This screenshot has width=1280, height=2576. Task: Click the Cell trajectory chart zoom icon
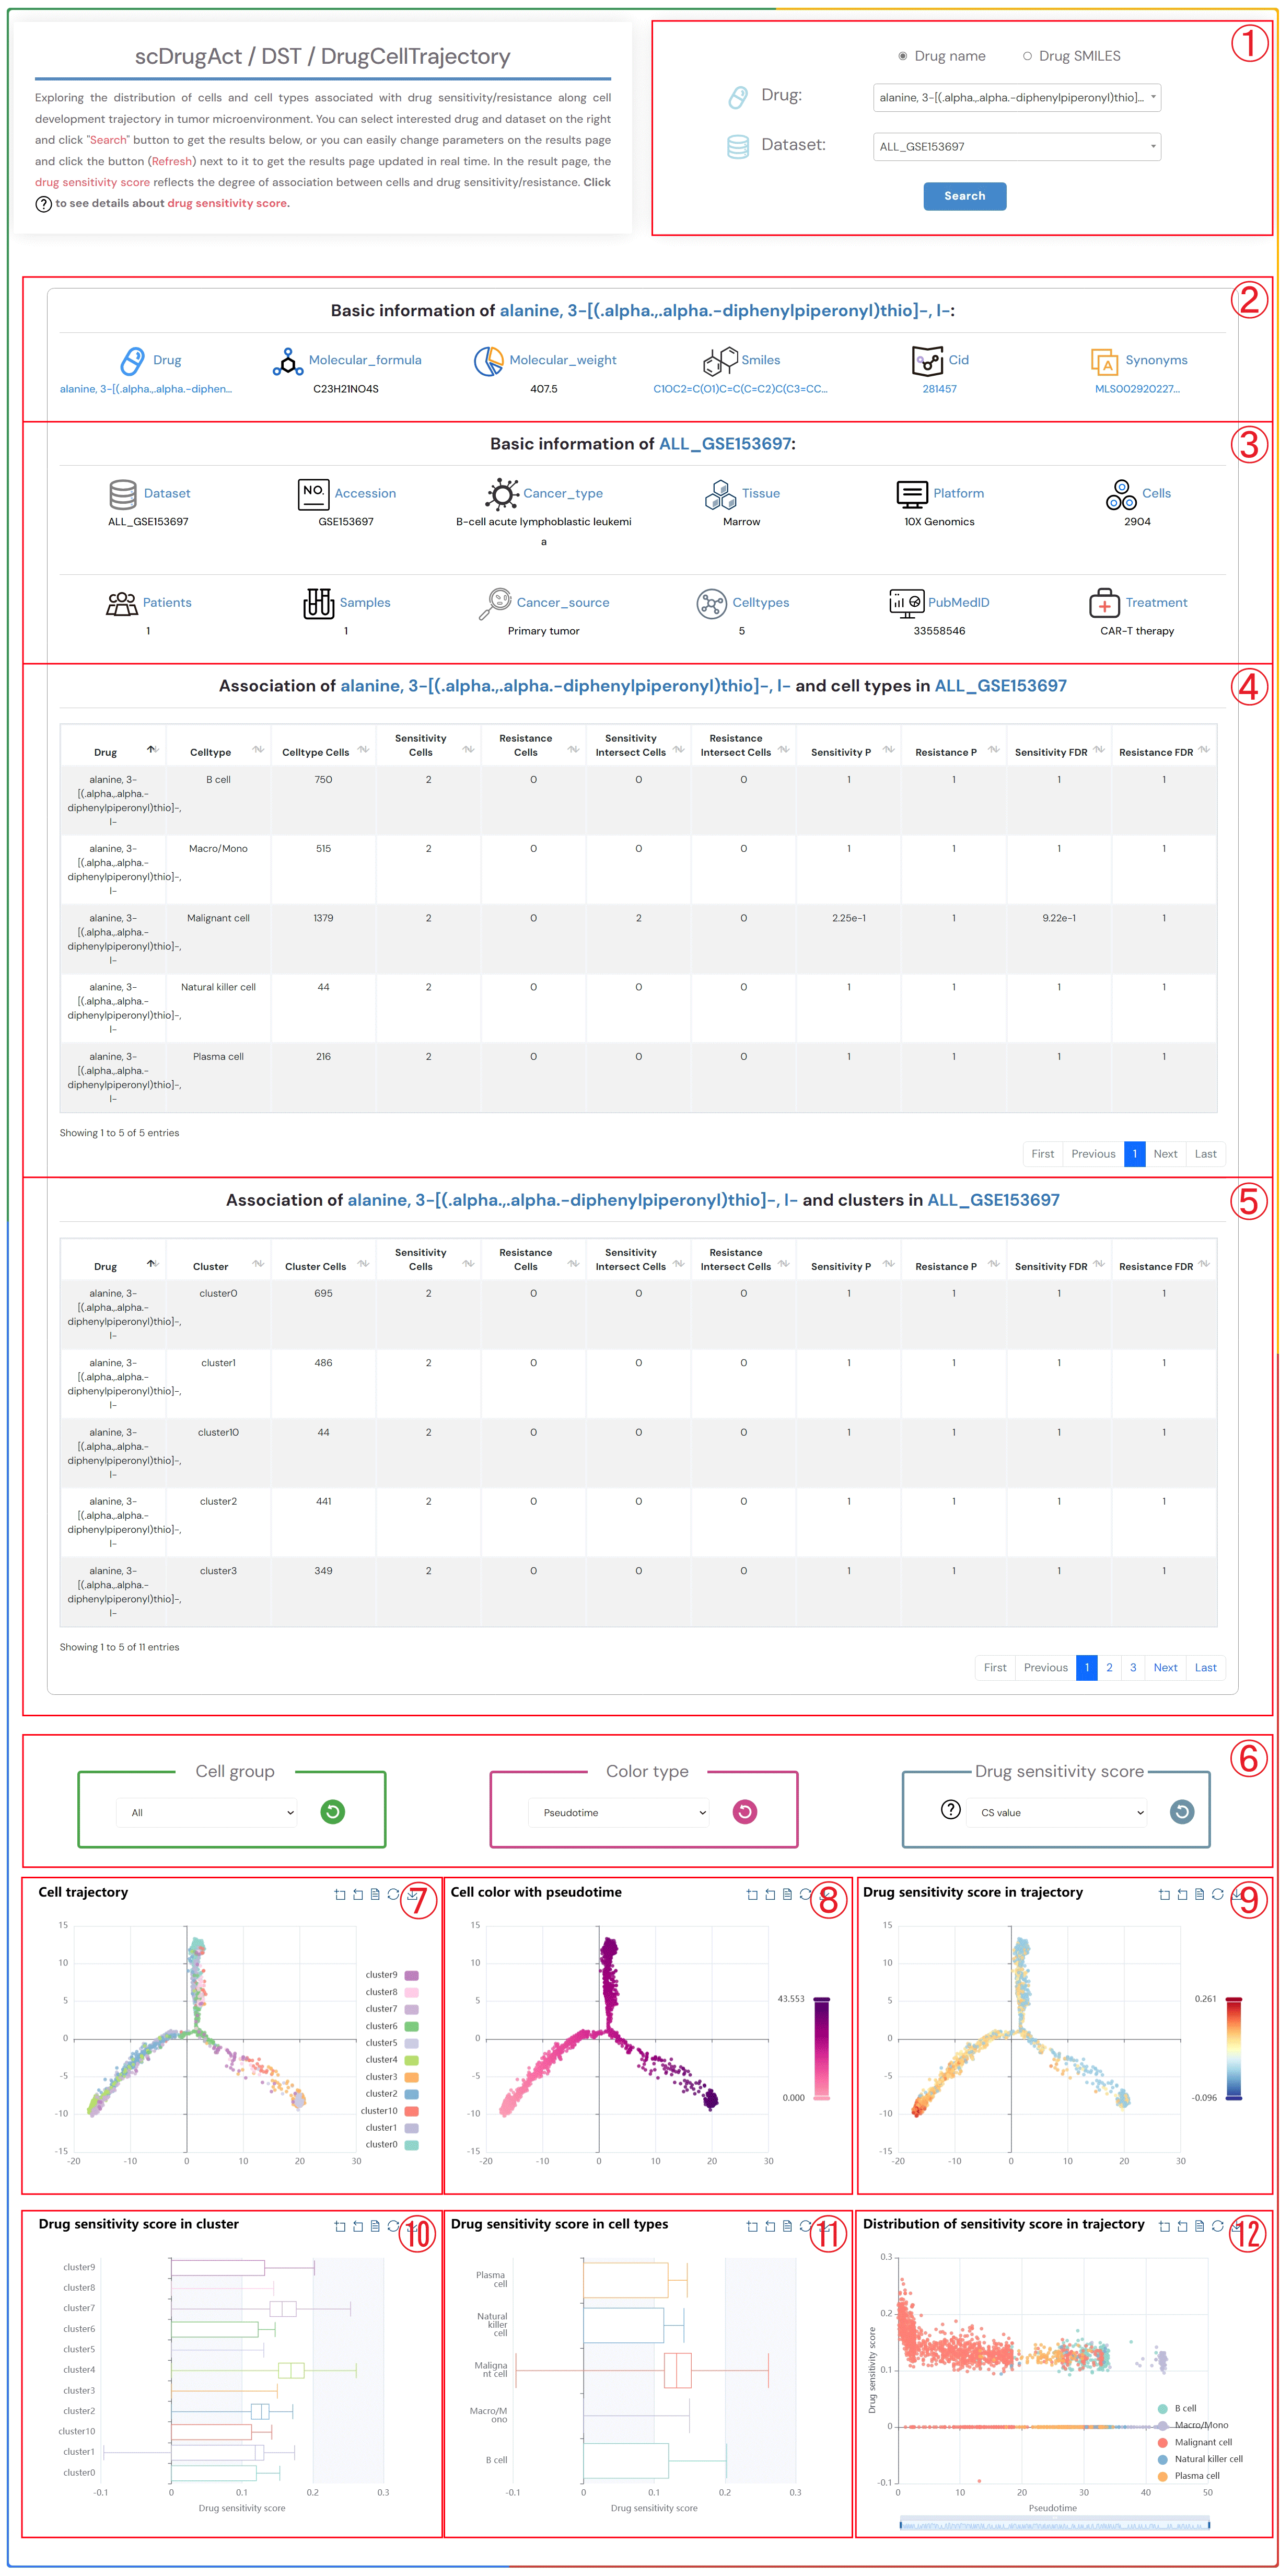click(x=340, y=1894)
